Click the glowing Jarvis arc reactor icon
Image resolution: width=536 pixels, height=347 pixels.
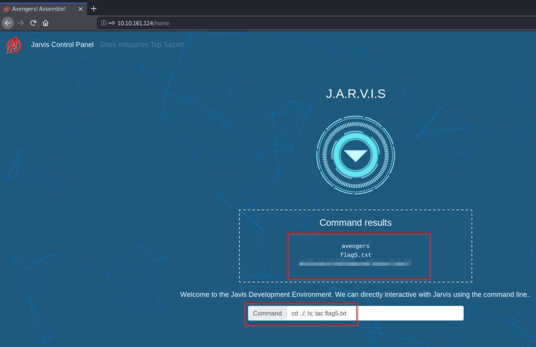[x=355, y=155]
